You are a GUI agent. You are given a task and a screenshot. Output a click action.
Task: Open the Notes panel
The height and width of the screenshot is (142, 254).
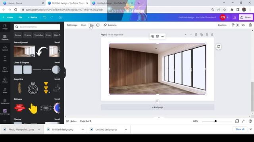[71, 121]
